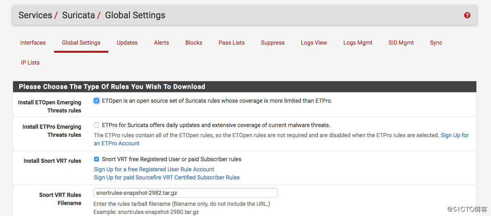Viewport: 491px width, 216px height.
Task: Open the Interfaces tab
Action: [x=33, y=43]
